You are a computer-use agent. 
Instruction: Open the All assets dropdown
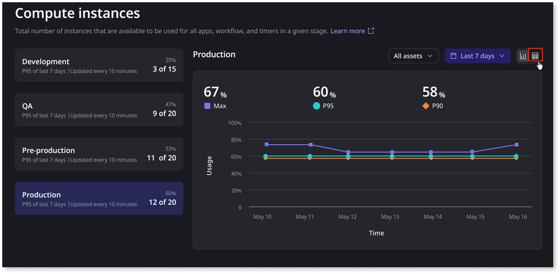tap(413, 56)
